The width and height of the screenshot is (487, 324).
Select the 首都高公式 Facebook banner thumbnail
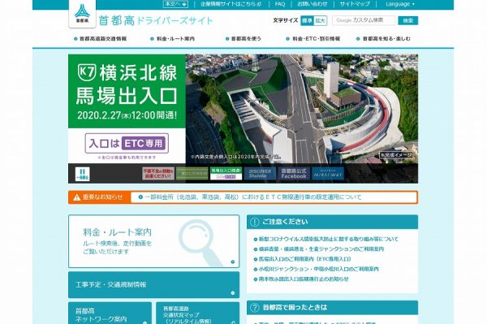294,174
